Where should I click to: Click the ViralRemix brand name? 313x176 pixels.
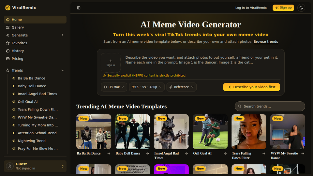coord(24,8)
